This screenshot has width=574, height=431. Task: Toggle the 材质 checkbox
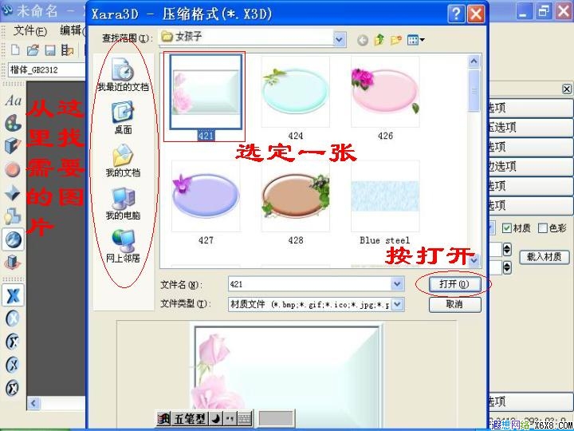507,228
